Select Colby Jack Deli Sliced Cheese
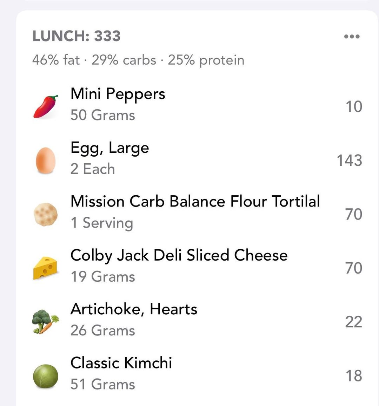Image resolution: width=379 pixels, height=406 pixels. 179,255
